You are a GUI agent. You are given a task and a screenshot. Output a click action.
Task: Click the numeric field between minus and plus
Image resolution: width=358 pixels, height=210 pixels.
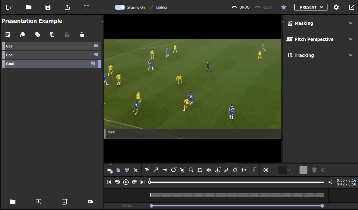[282, 170]
